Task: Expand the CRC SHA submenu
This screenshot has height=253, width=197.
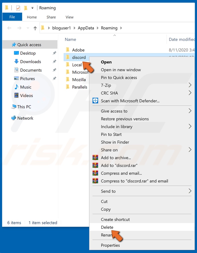Action: (x=142, y=93)
